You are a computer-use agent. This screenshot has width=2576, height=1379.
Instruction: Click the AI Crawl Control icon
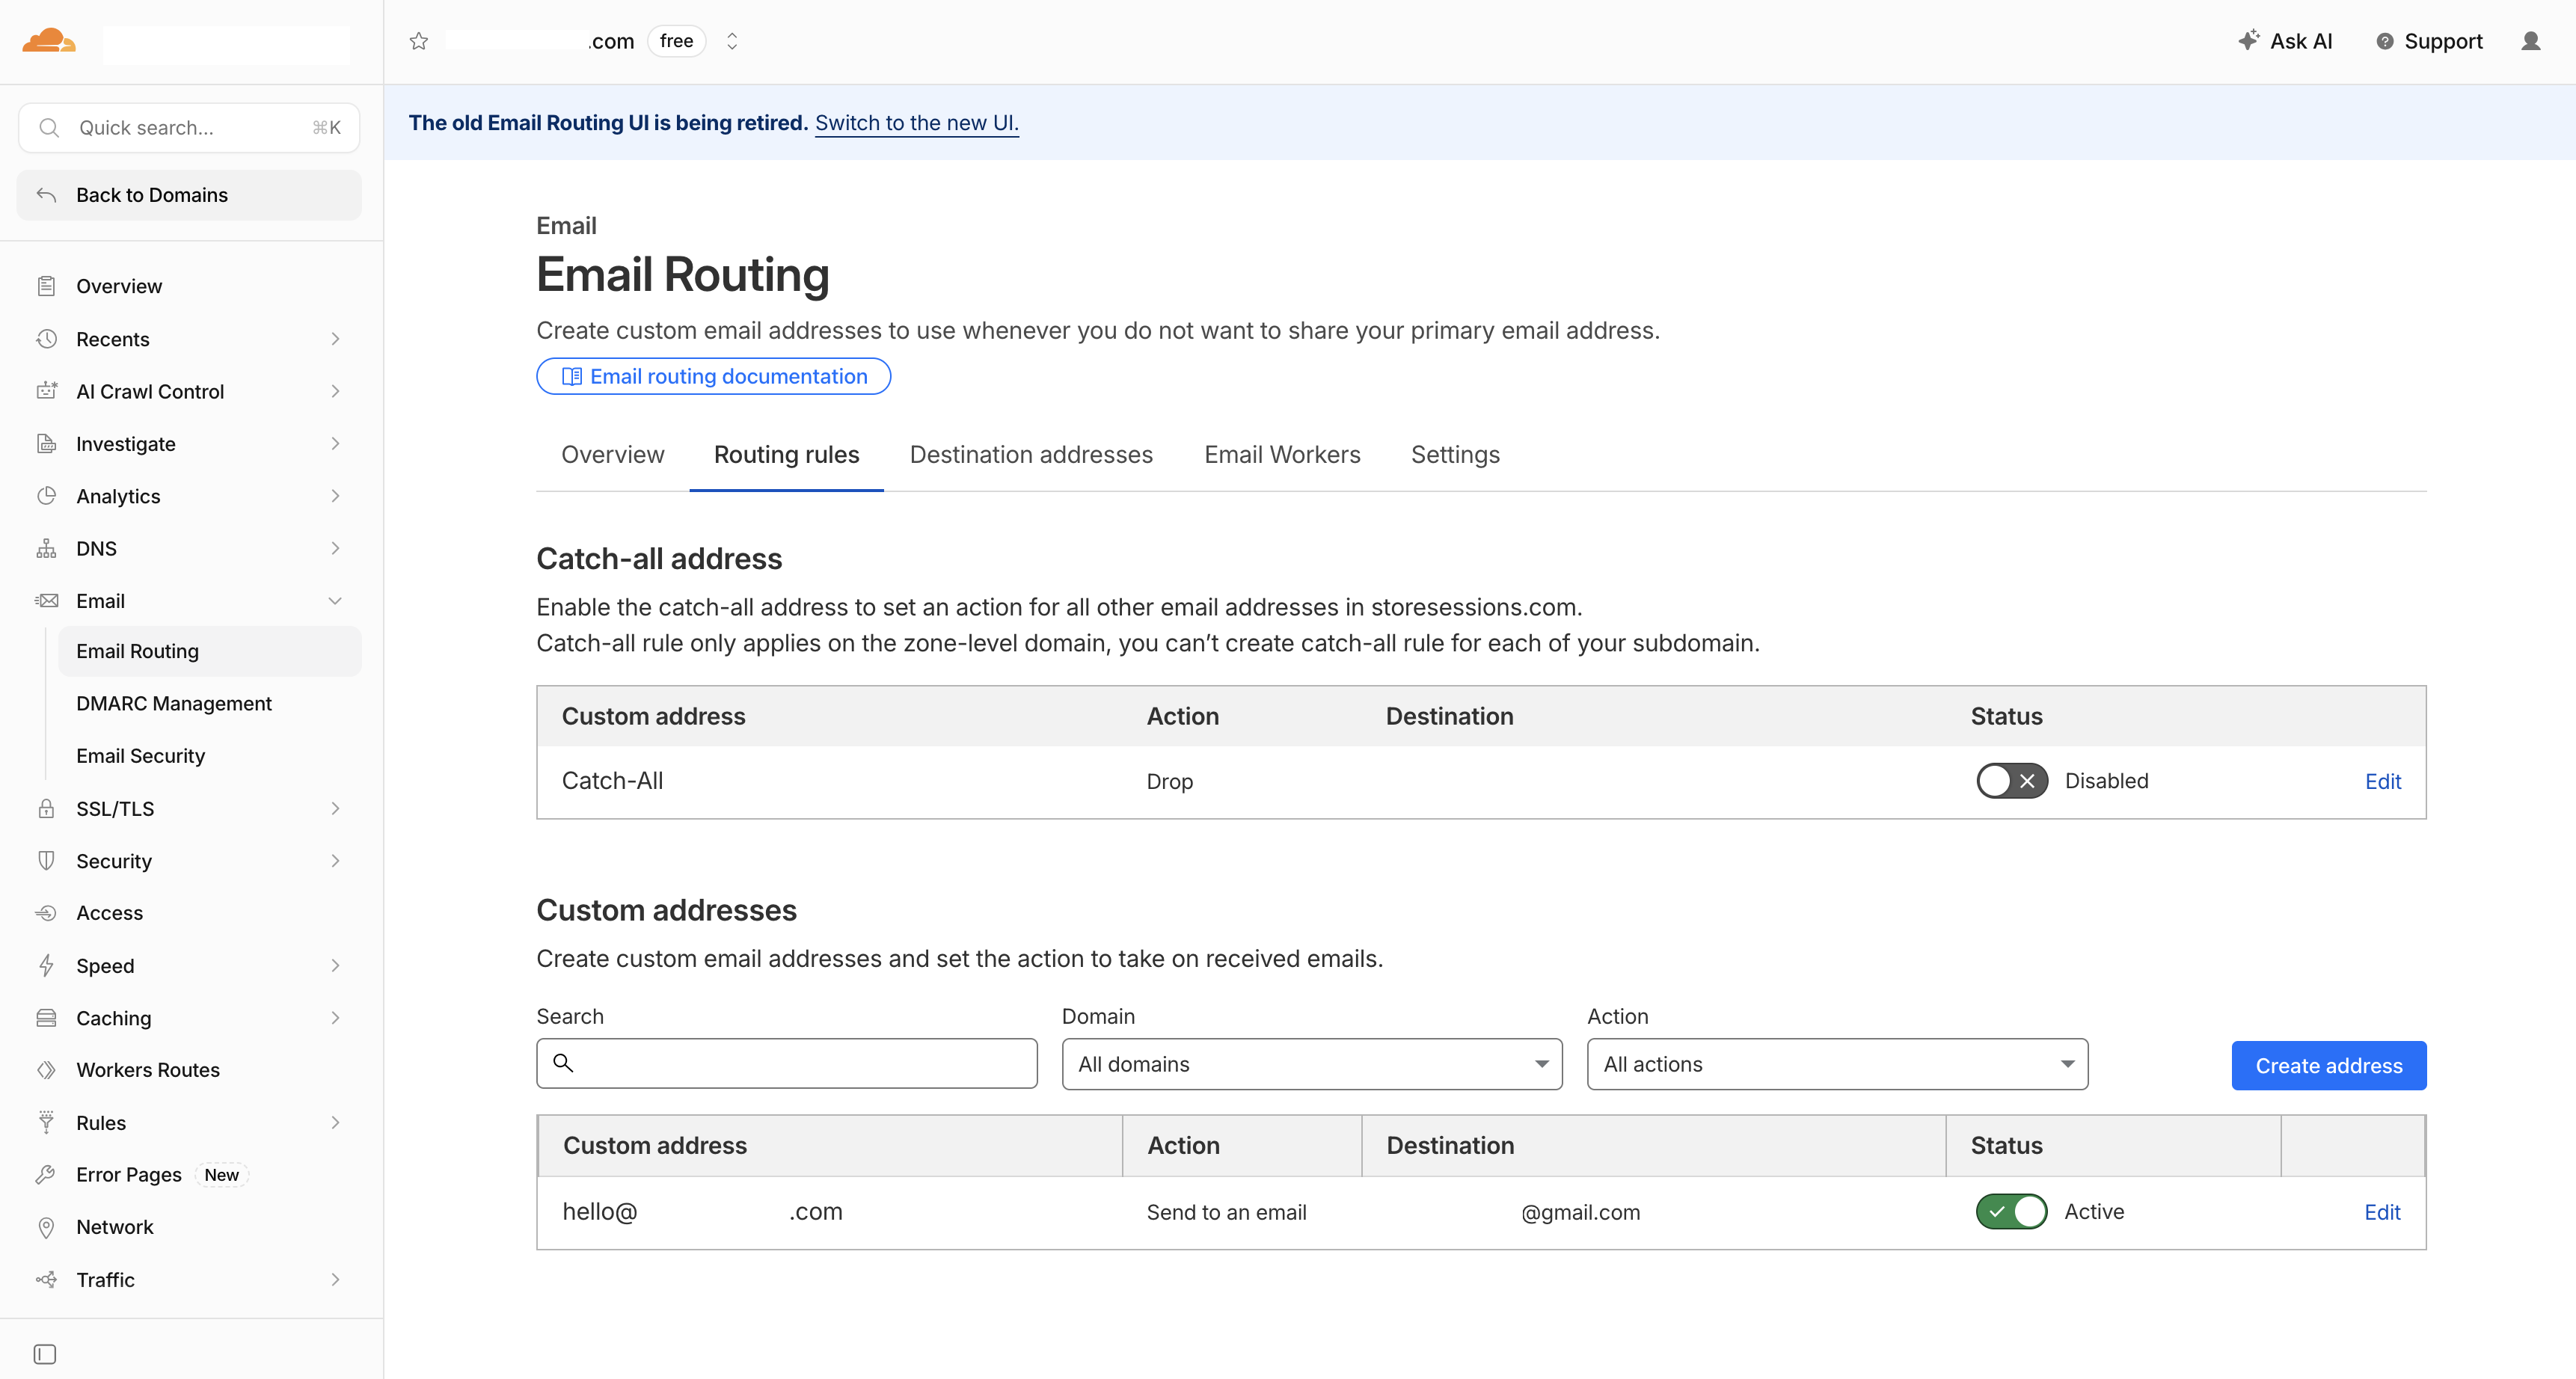pos(46,391)
